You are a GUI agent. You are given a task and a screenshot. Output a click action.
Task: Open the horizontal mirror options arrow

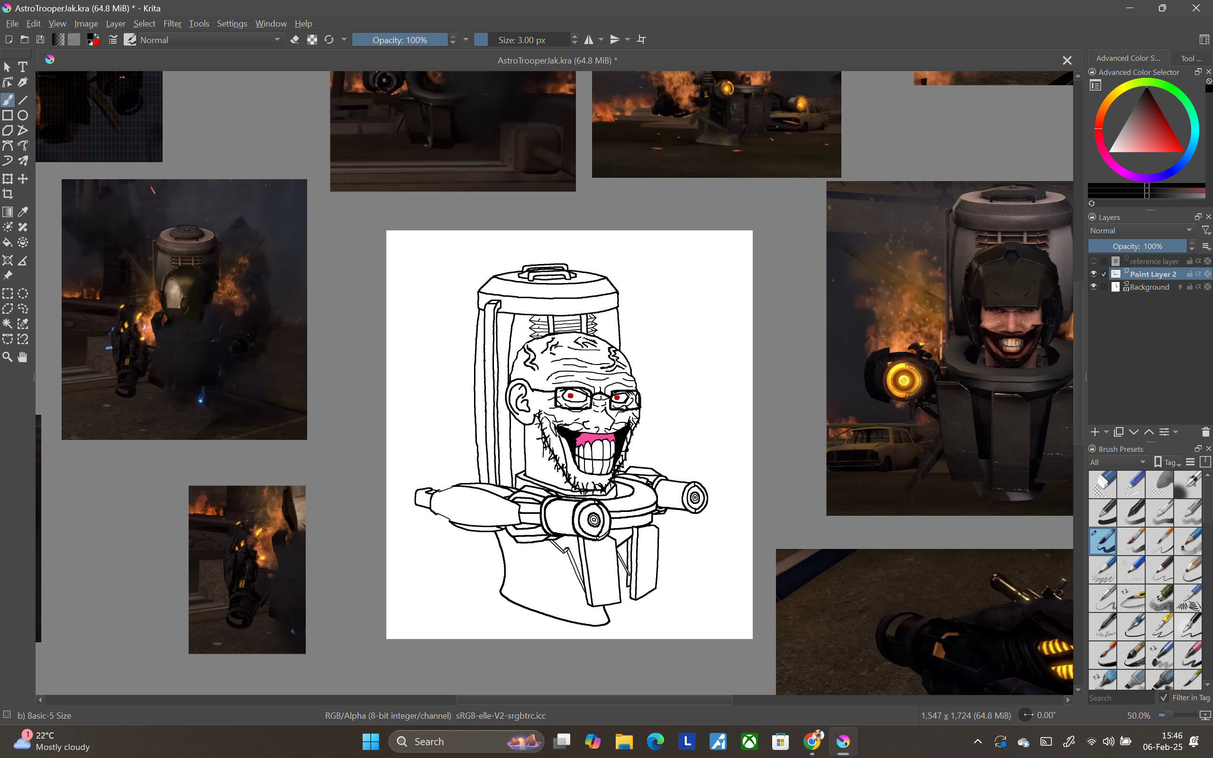tap(601, 40)
